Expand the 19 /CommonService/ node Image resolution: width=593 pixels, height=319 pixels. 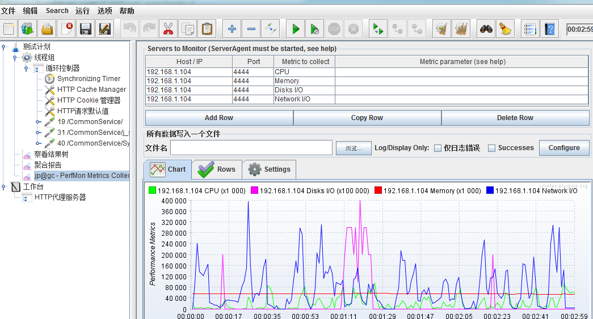pyautogui.click(x=38, y=122)
